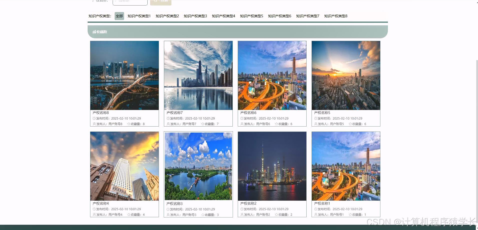Click the user icon next to 用户账号5
Screen dimensions: 478x230
(x=316, y=124)
